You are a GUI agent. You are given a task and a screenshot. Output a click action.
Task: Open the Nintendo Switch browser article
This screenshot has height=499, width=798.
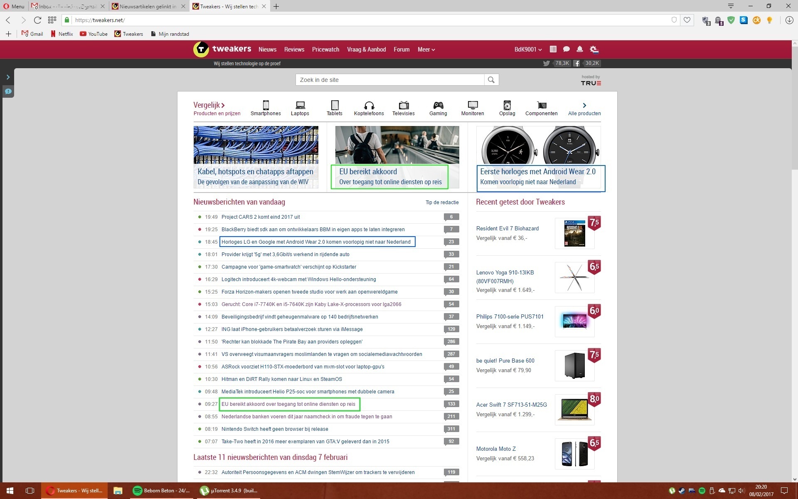274,429
